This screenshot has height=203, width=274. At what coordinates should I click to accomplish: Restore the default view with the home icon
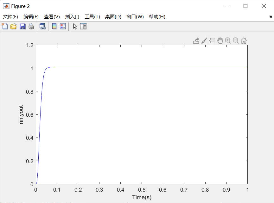(x=244, y=40)
